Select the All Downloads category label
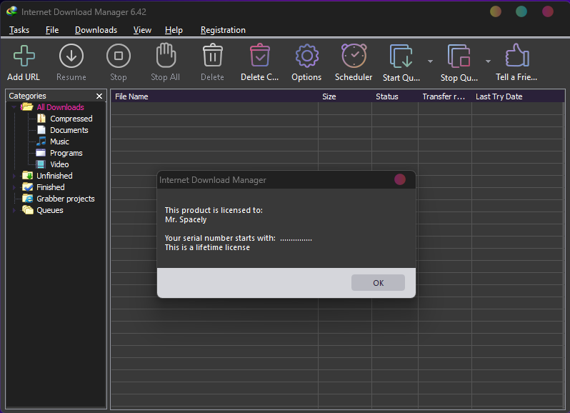The width and height of the screenshot is (570, 413). (x=60, y=107)
